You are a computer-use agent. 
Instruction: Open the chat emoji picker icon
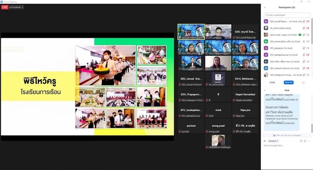[305, 141]
